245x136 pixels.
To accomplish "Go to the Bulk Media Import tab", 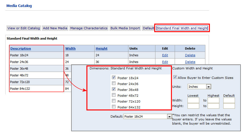I will (x=125, y=28).
